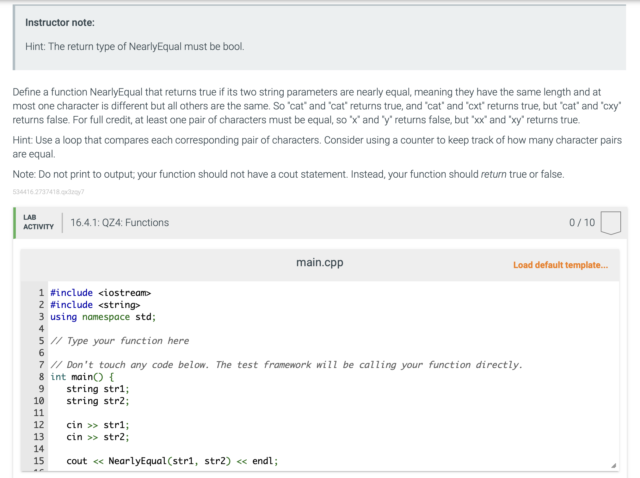640x478 pixels.
Task: Click the Instructor note heading
Action: click(60, 22)
